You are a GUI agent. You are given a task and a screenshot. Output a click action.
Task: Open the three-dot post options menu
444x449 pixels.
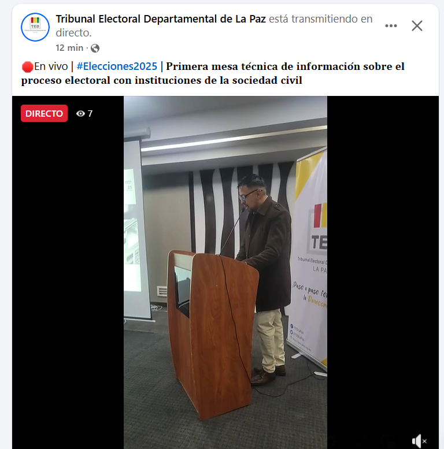pyautogui.click(x=391, y=26)
